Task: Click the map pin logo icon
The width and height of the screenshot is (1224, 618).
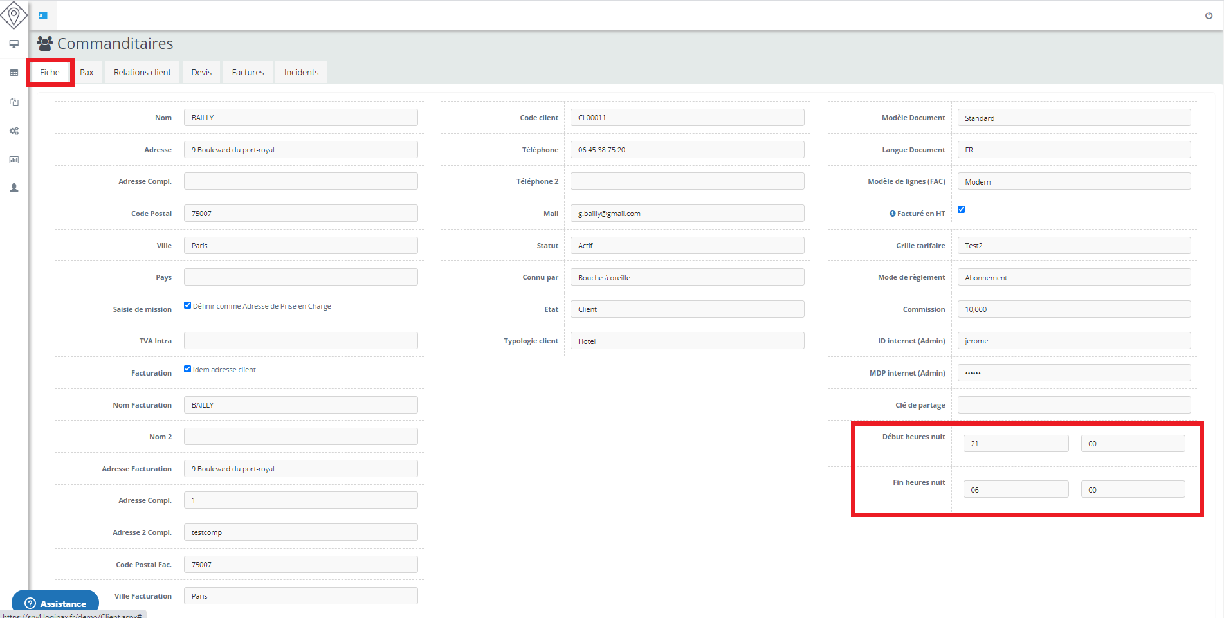Action: pyautogui.click(x=14, y=14)
